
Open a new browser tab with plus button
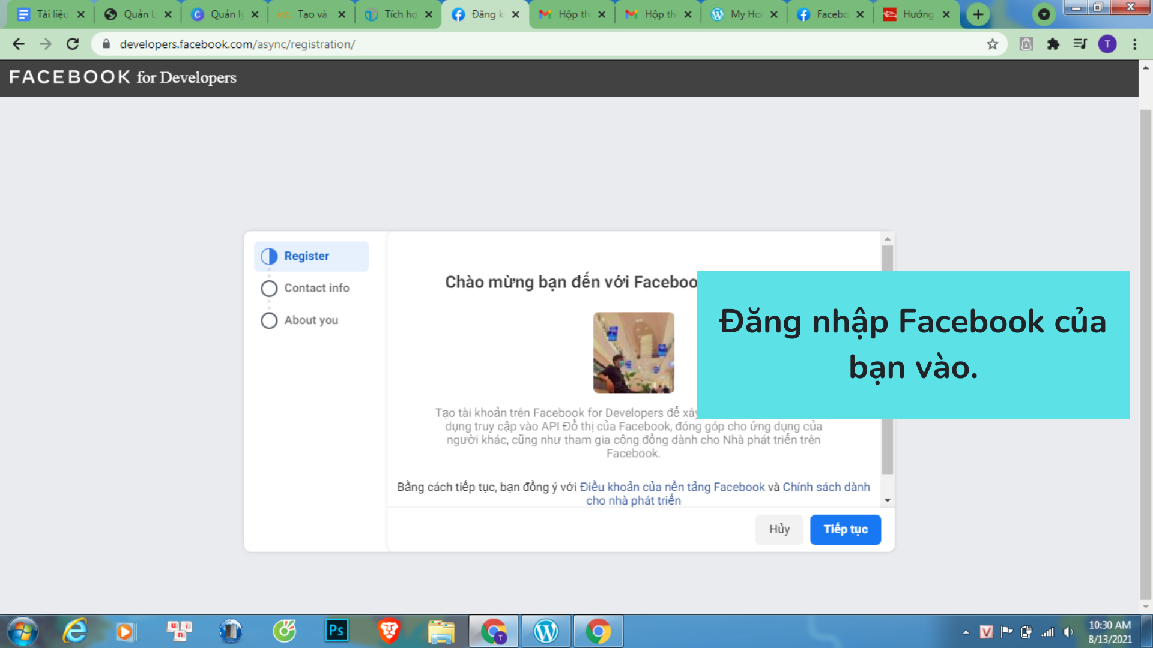(x=978, y=14)
